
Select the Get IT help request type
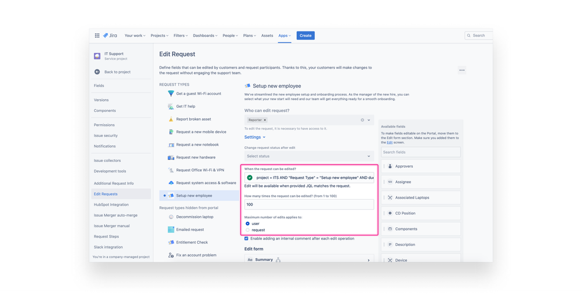[x=185, y=107]
